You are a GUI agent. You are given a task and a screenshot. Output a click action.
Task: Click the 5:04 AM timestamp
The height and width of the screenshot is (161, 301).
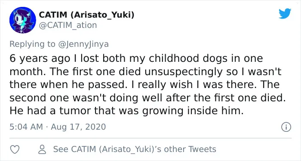click(x=26, y=127)
